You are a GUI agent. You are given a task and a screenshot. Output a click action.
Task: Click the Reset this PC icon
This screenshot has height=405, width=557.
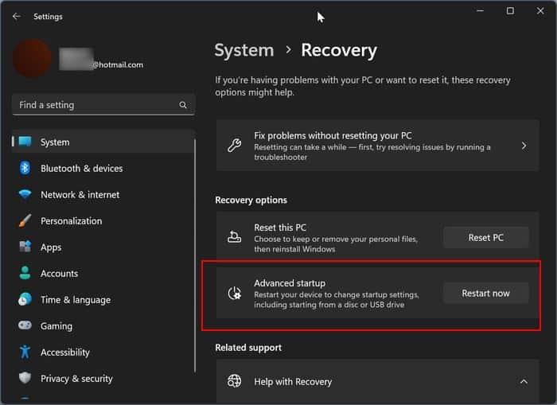(234, 236)
